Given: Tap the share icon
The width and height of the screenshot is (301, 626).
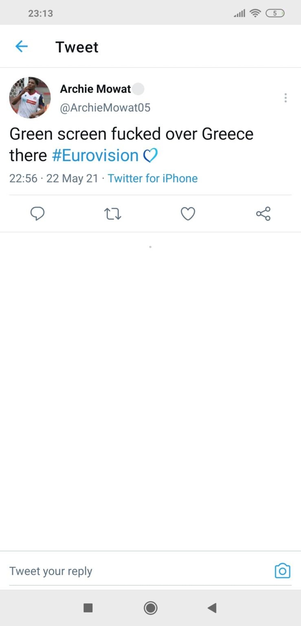Looking at the screenshot, I should 263,214.
